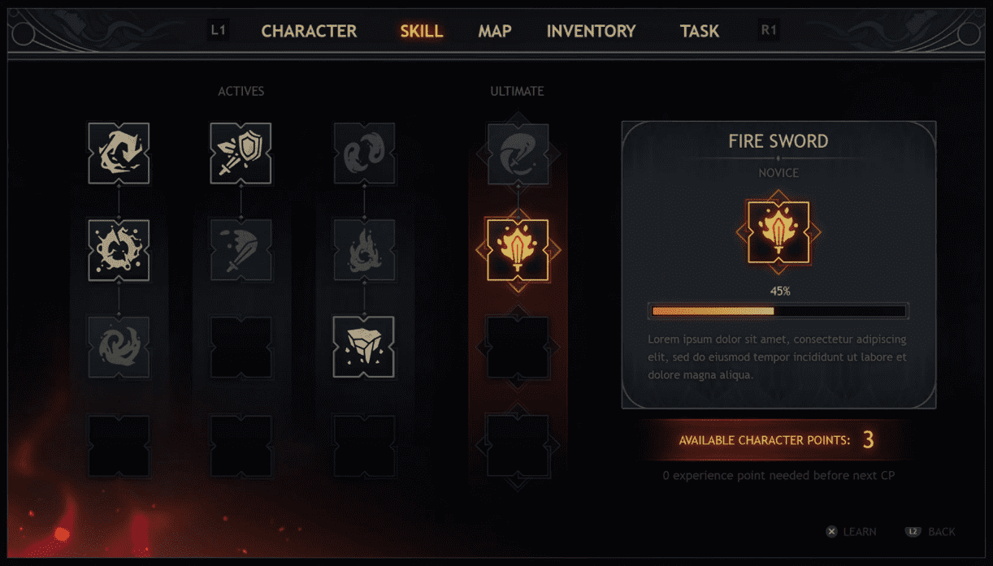
Task: Click the Back button
Action: 930,532
